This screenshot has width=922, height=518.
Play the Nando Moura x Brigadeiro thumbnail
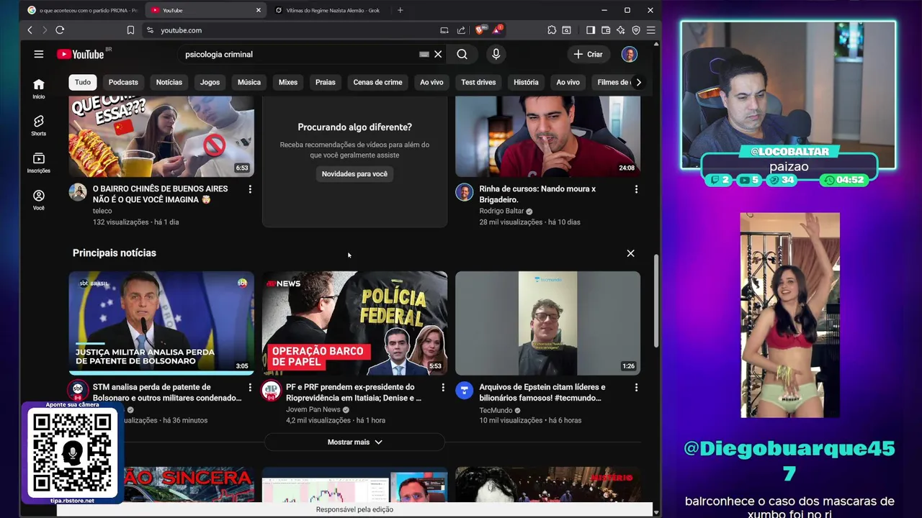(x=547, y=136)
